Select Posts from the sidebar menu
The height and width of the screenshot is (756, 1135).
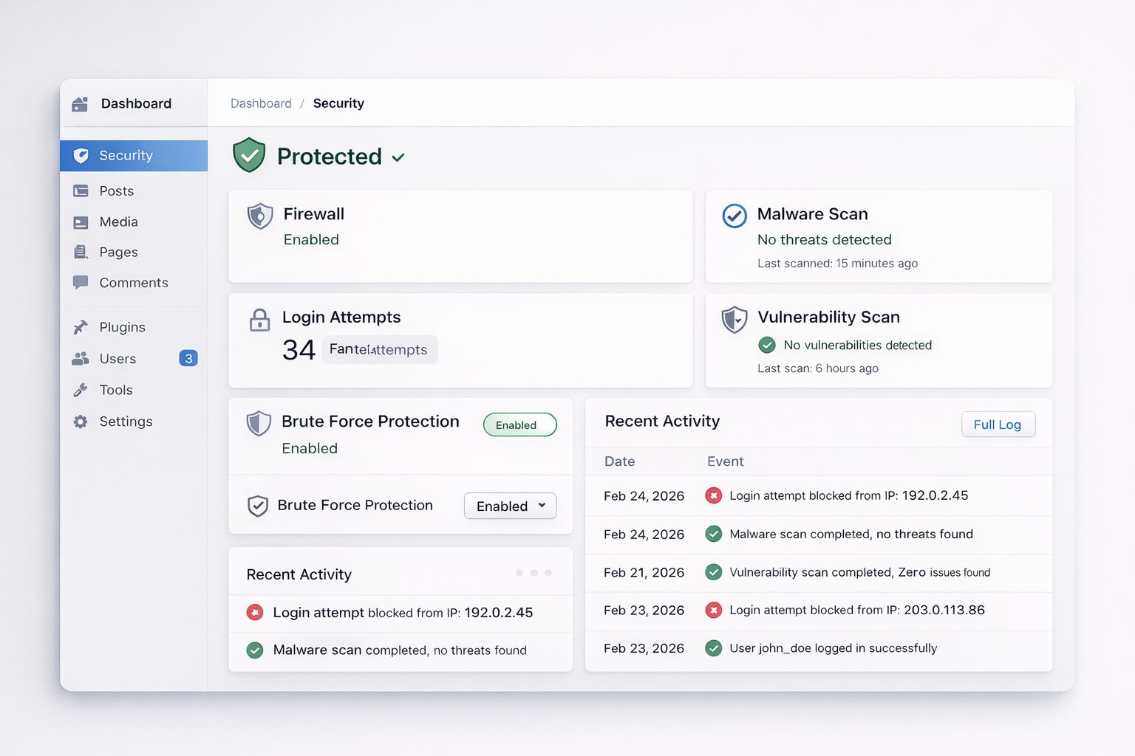pos(115,190)
